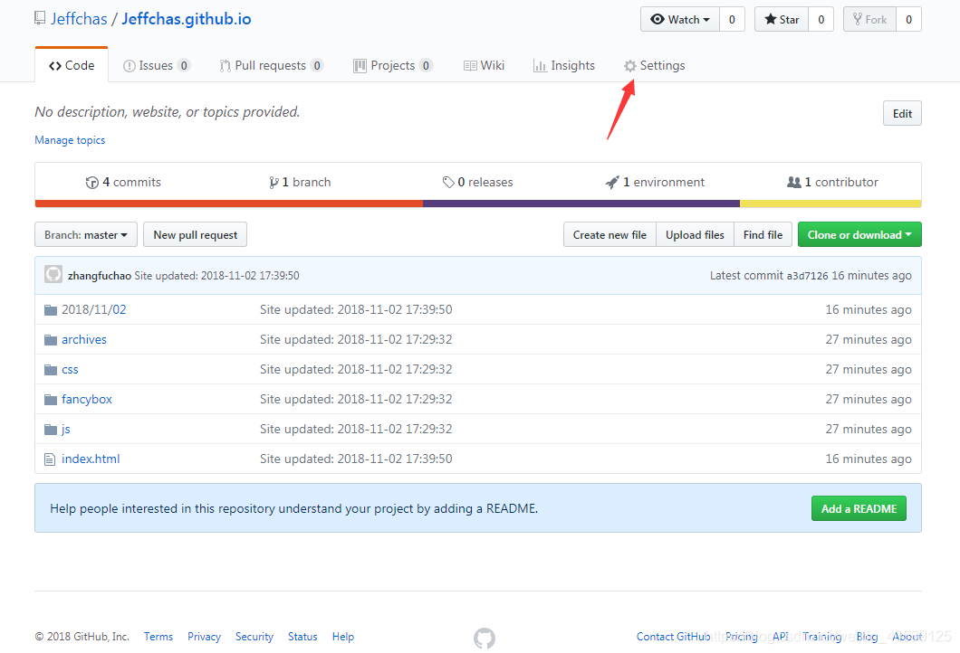960x653 pixels.
Task: Open the Jeffchas owner profile link
Action: [79, 19]
